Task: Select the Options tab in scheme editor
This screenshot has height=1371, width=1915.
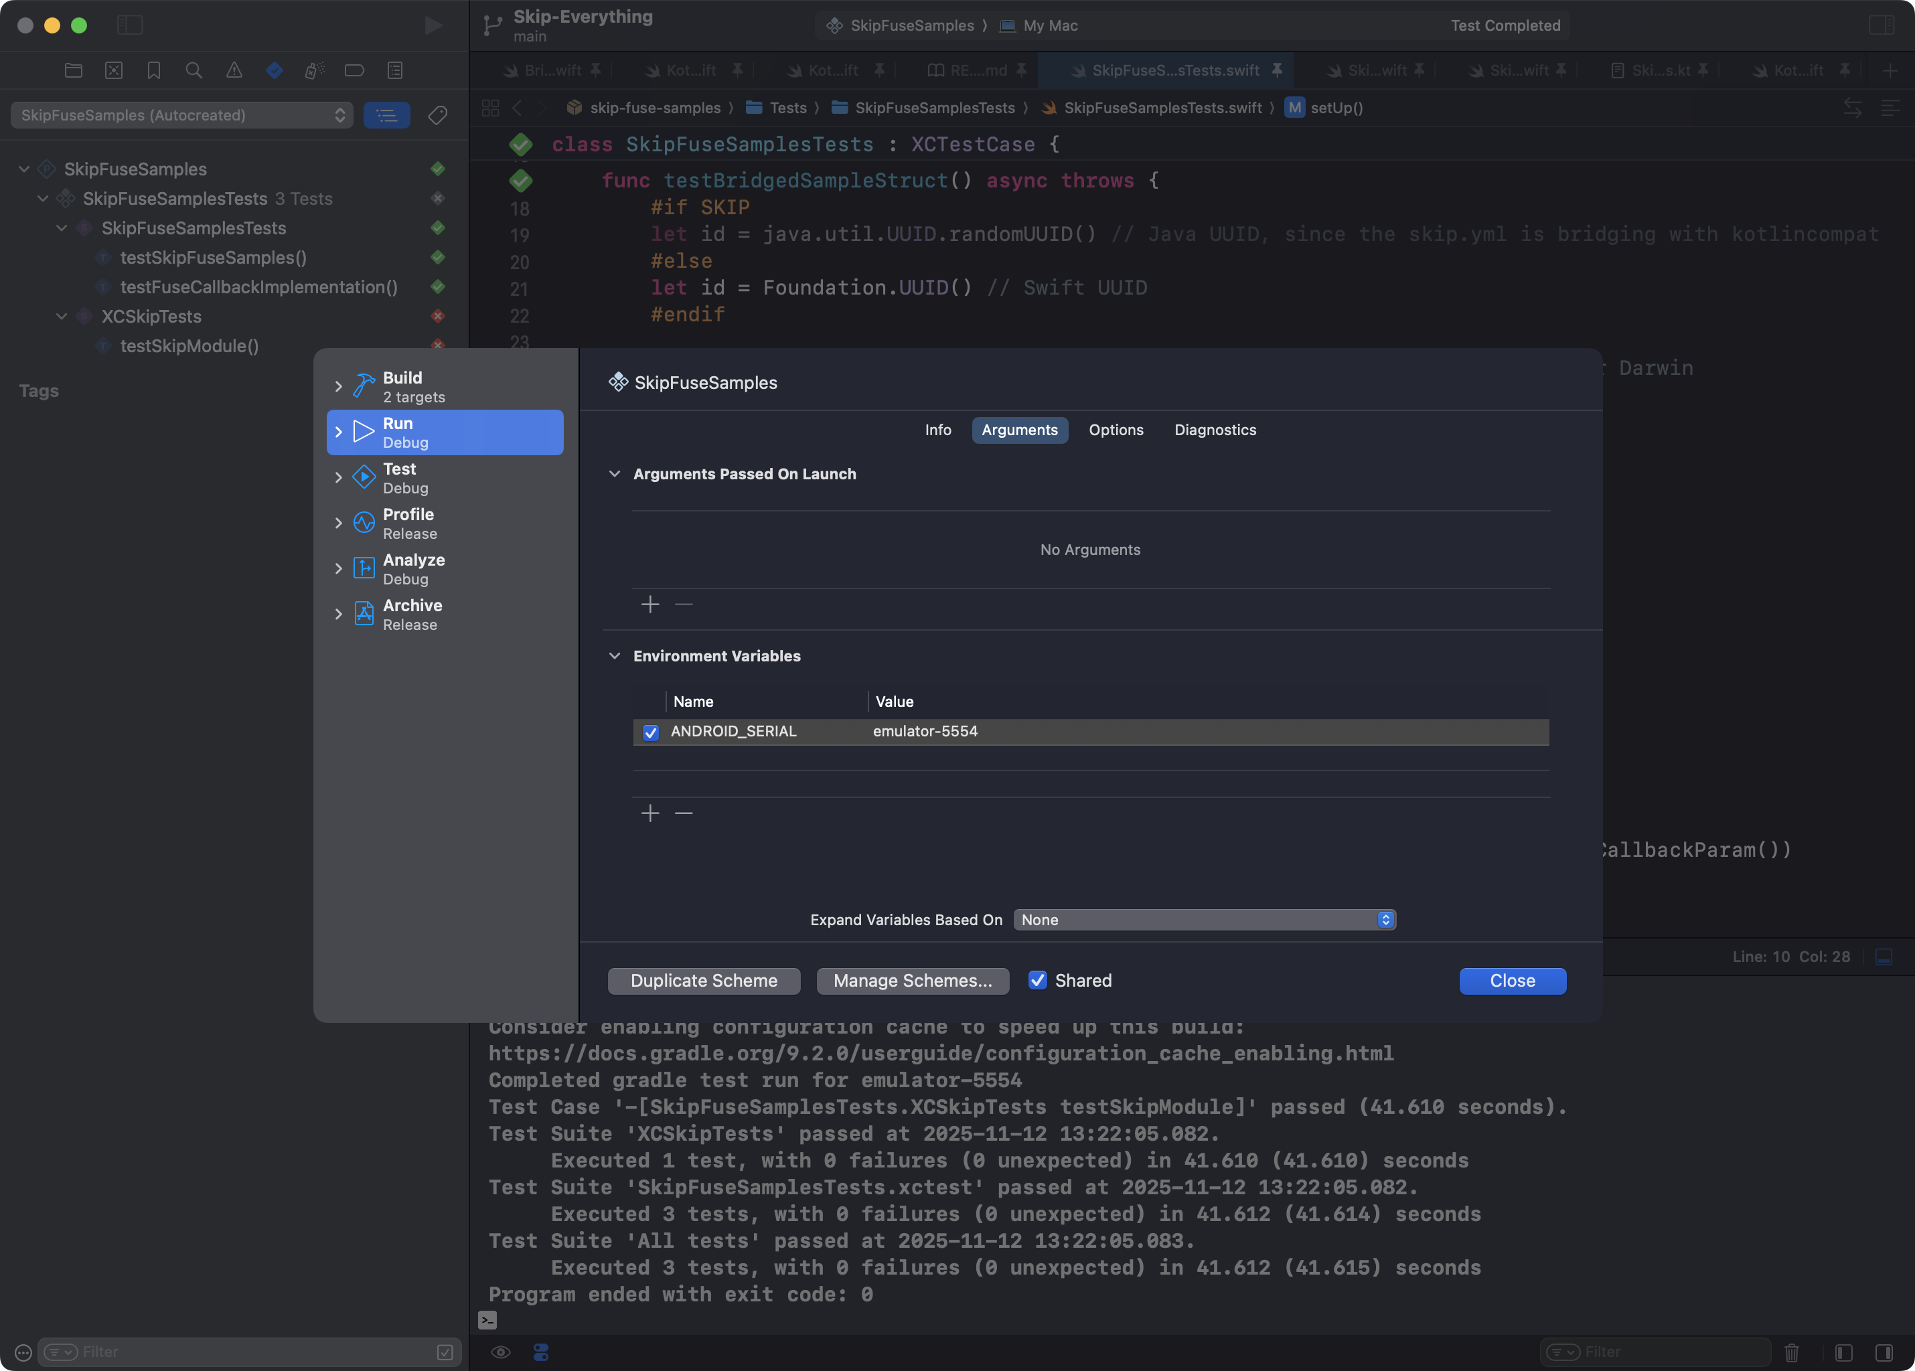Action: click(x=1116, y=430)
